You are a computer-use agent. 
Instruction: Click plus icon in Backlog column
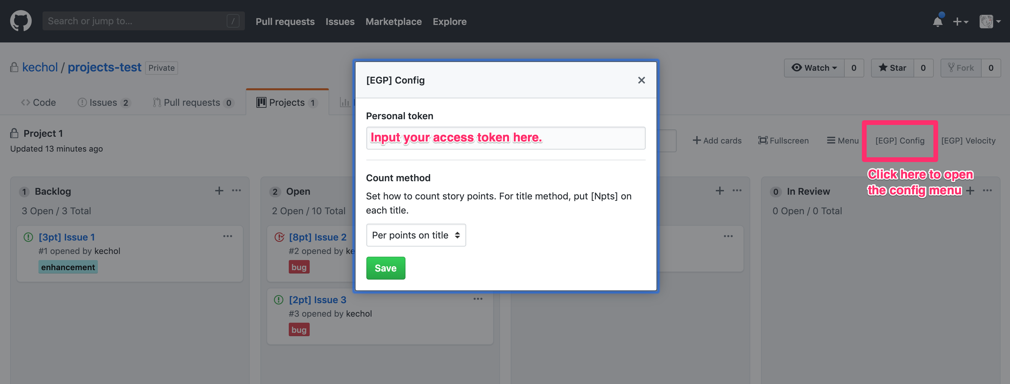[x=219, y=191]
